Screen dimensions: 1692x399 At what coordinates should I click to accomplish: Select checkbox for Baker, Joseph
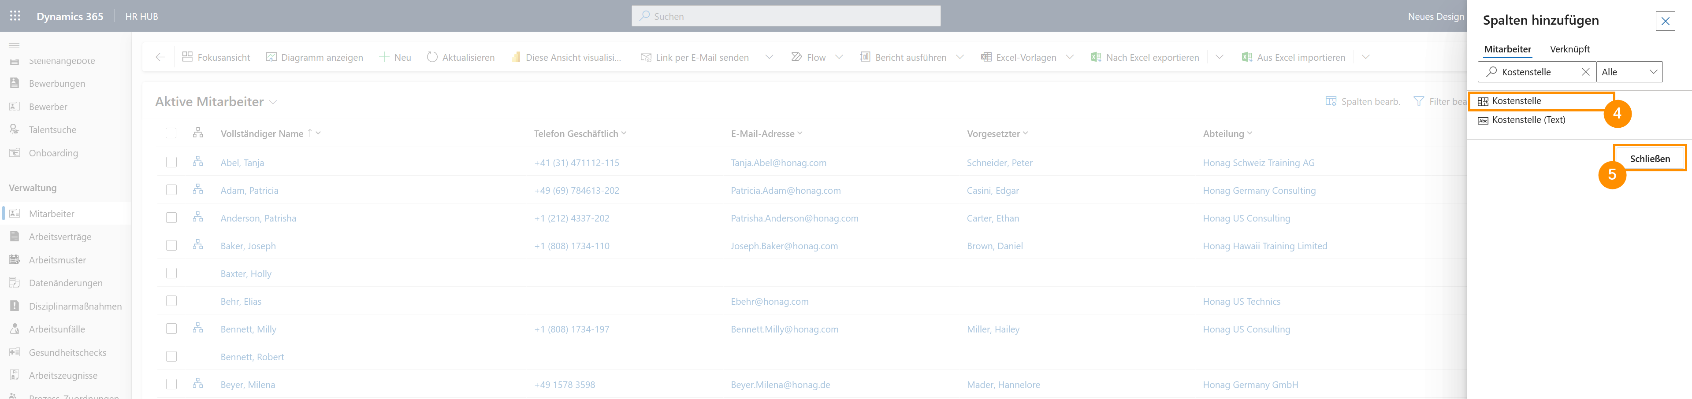pyautogui.click(x=171, y=245)
